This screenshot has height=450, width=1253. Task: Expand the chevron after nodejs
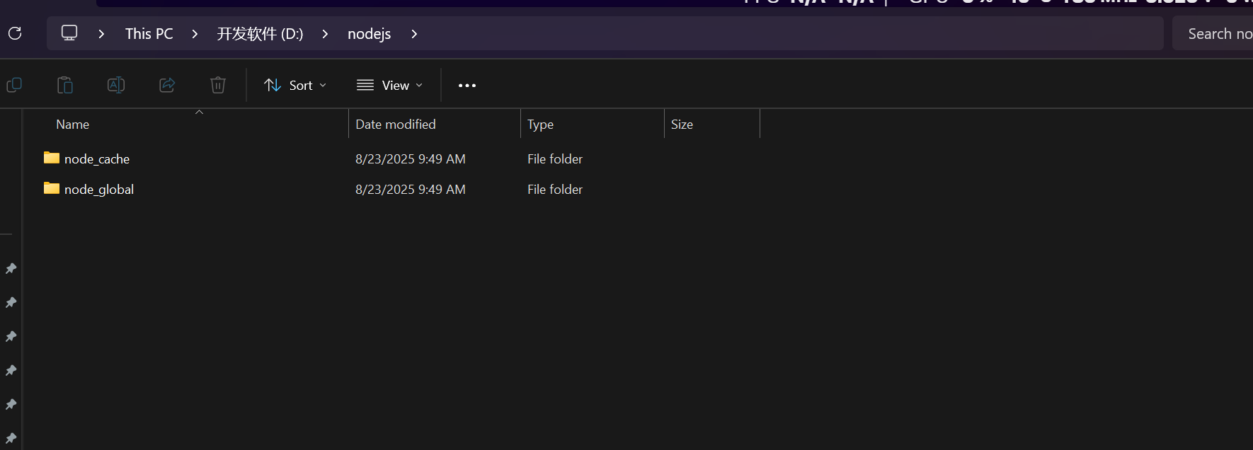point(414,34)
